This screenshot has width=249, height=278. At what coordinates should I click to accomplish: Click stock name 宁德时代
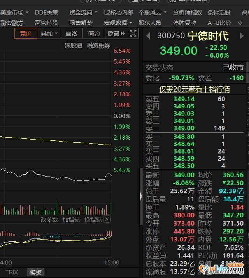pyautogui.click(x=208, y=36)
